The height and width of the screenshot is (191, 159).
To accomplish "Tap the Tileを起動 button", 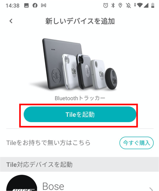I will tap(80, 114).
